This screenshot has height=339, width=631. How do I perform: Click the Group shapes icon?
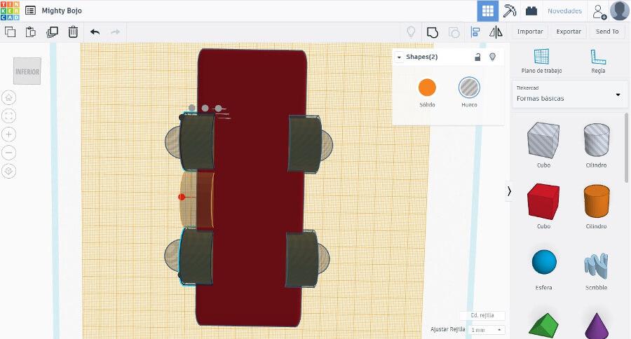tap(433, 32)
